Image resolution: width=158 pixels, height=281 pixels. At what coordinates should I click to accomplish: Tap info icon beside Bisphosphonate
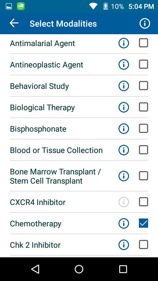[124, 129]
